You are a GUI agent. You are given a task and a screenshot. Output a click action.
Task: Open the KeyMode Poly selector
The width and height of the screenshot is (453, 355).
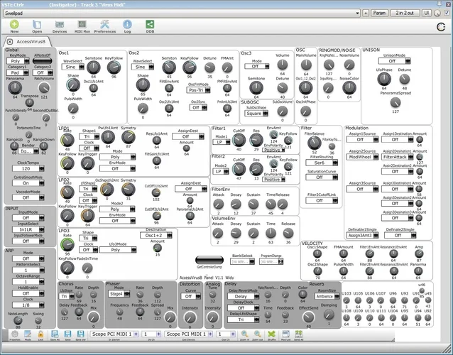pos(15,62)
